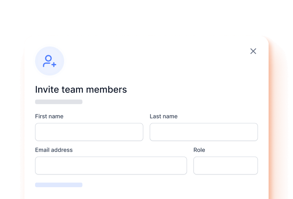Click the light blue placeholder bar below the Email field
Screen dimensions: 293x199
(59, 185)
